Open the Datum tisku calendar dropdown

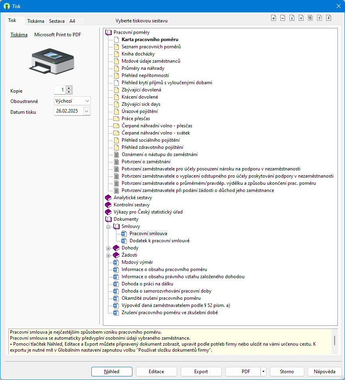click(x=87, y=111)
